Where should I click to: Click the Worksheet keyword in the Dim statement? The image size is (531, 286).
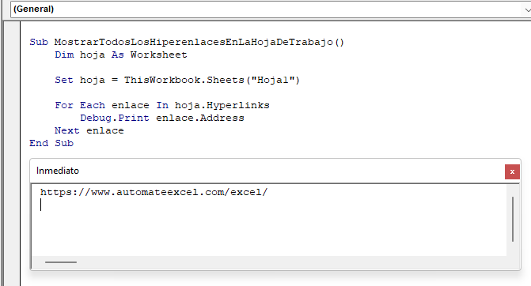(159, 55)
